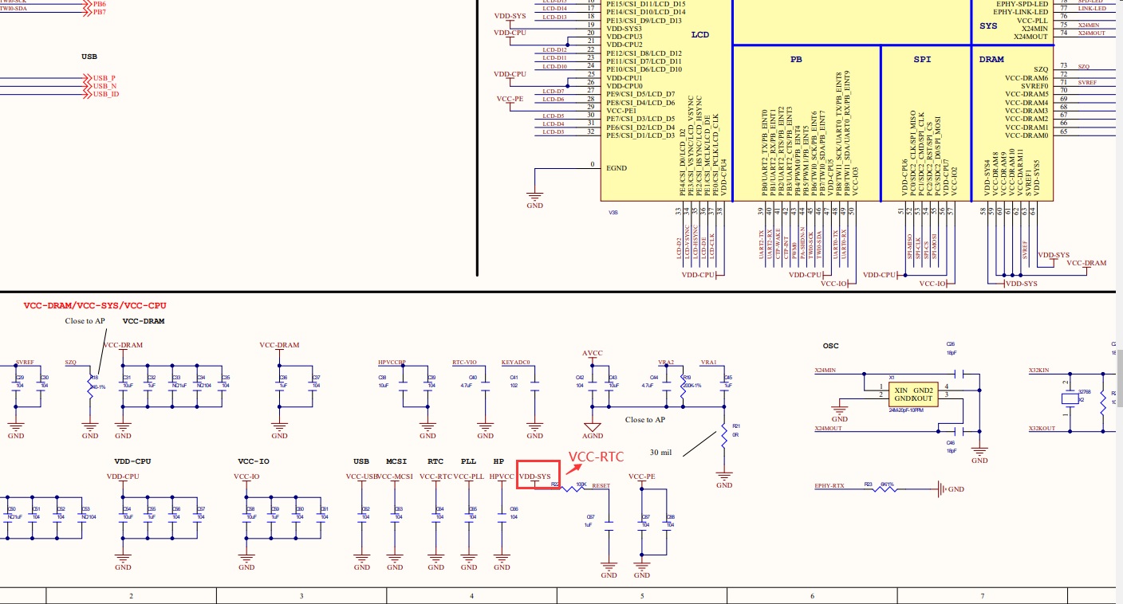Click the 'USB_N' port label

coord(104,86)
